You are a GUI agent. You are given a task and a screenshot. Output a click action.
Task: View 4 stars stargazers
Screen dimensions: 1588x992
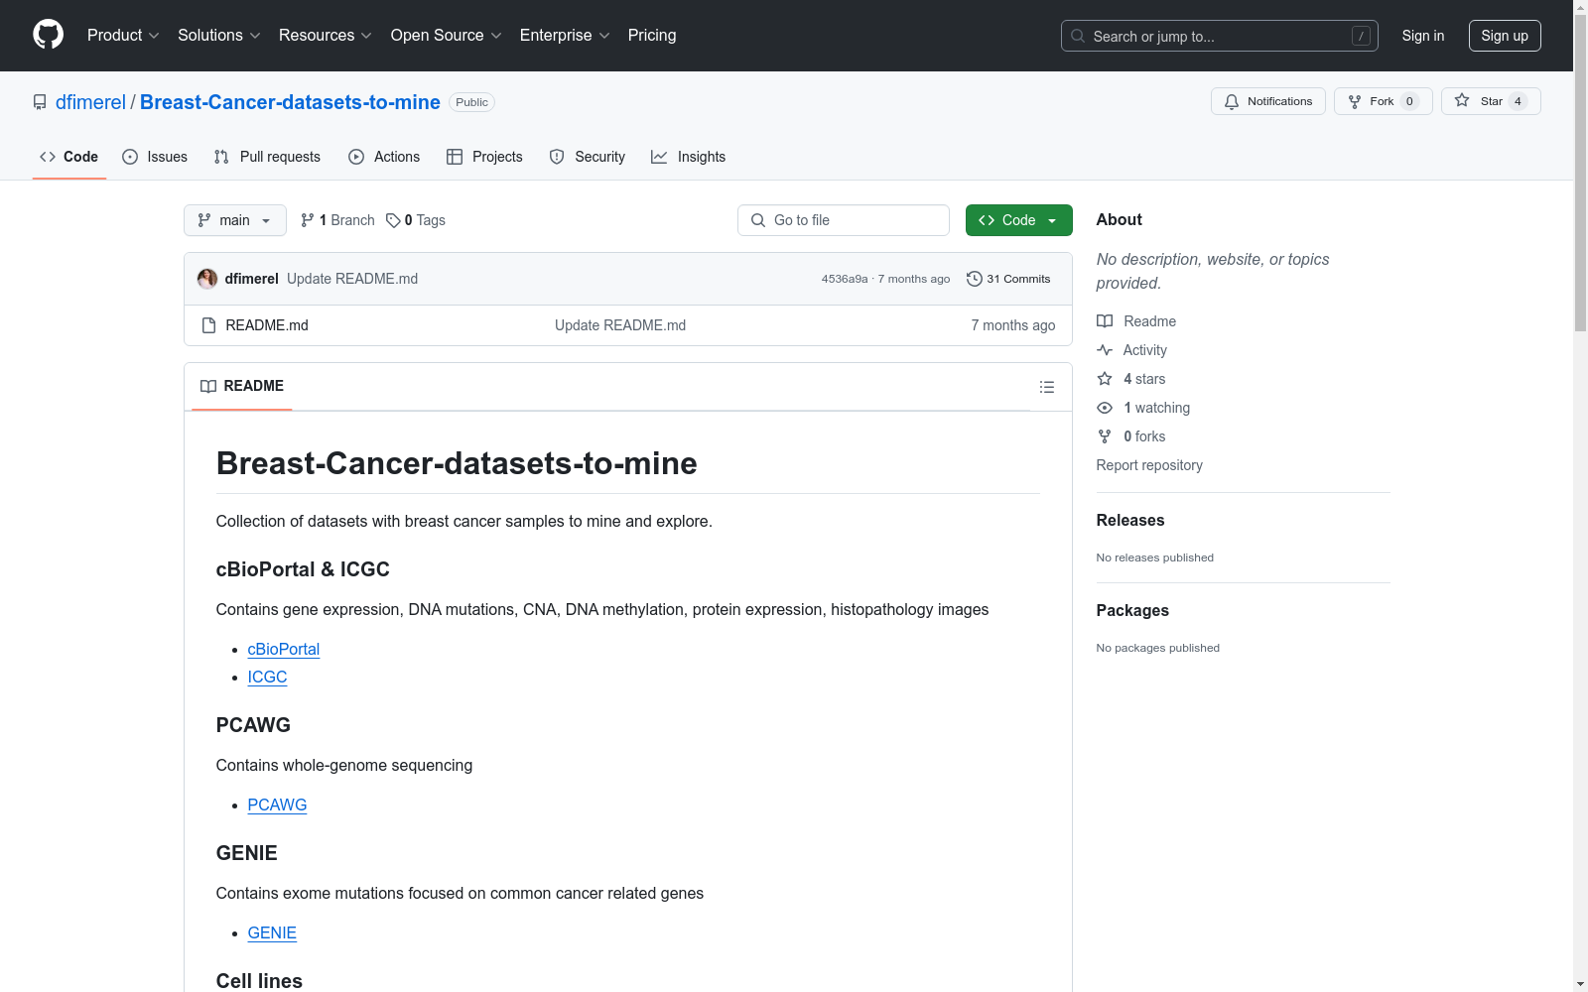[x=1131, y=379]
